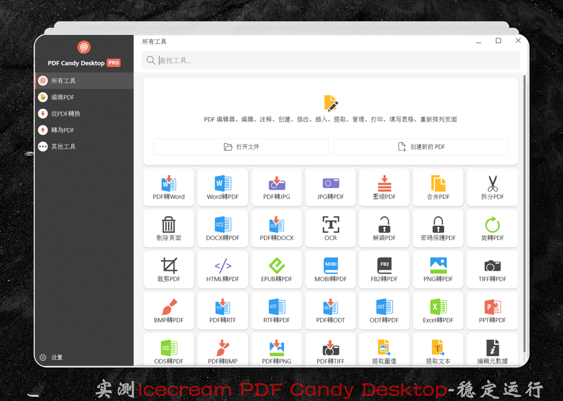Viewport: 563px width, 401px height.
Task: Click the PRO badge
Action: pos(114,63)
